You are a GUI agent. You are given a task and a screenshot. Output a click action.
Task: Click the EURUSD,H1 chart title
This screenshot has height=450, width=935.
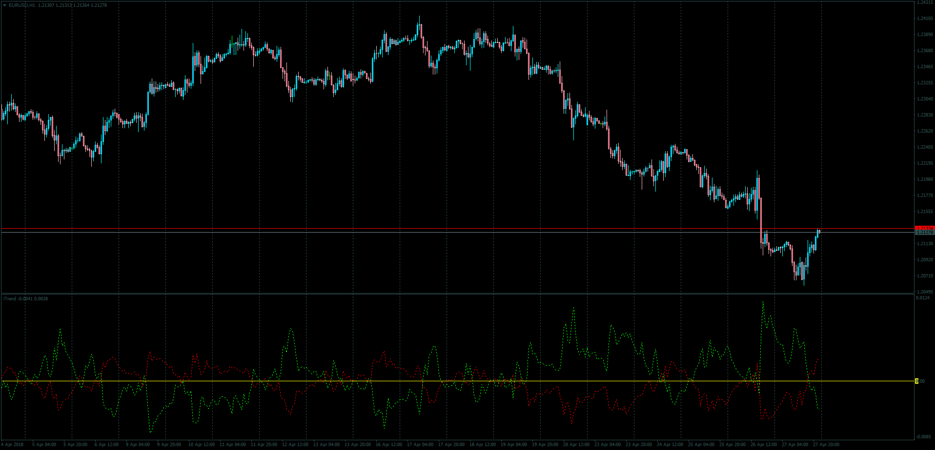[x=21, y=5]
